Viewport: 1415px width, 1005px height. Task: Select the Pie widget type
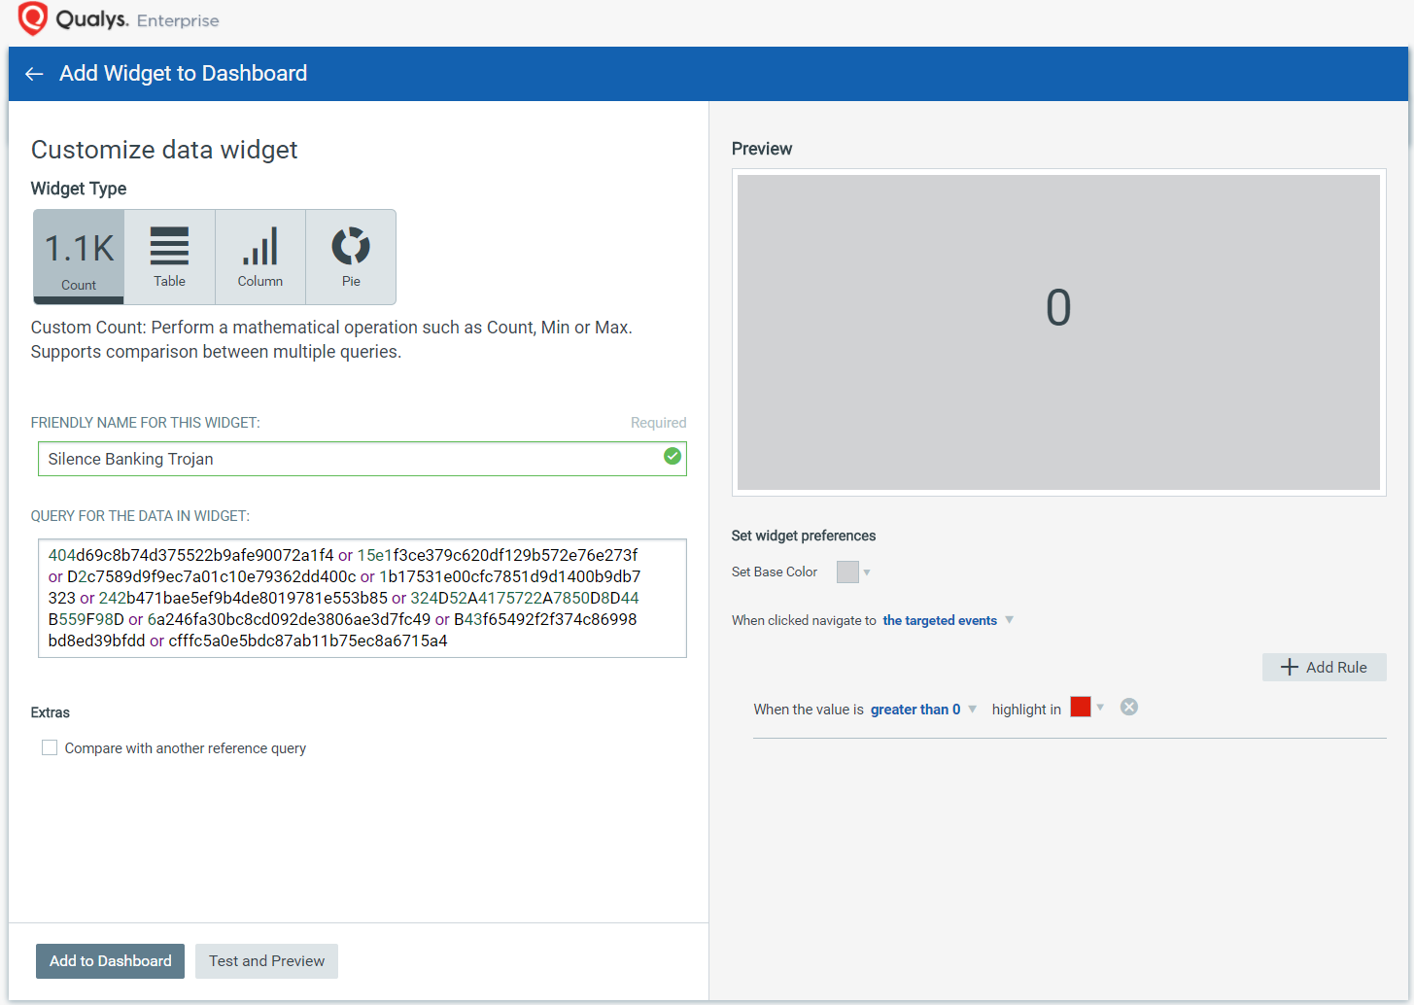coord(351,257)
